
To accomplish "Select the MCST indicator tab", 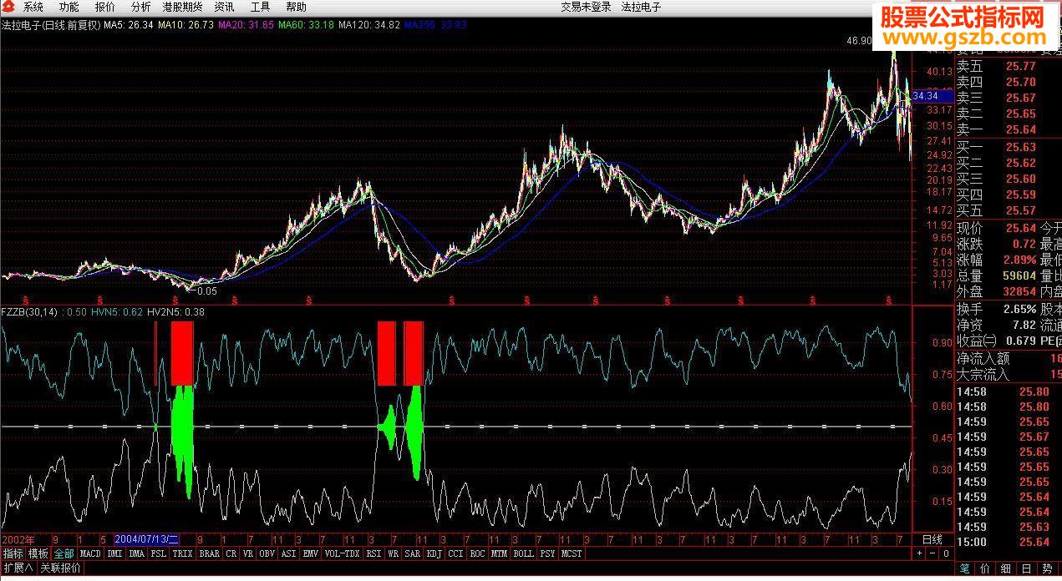I will [572, 553].
